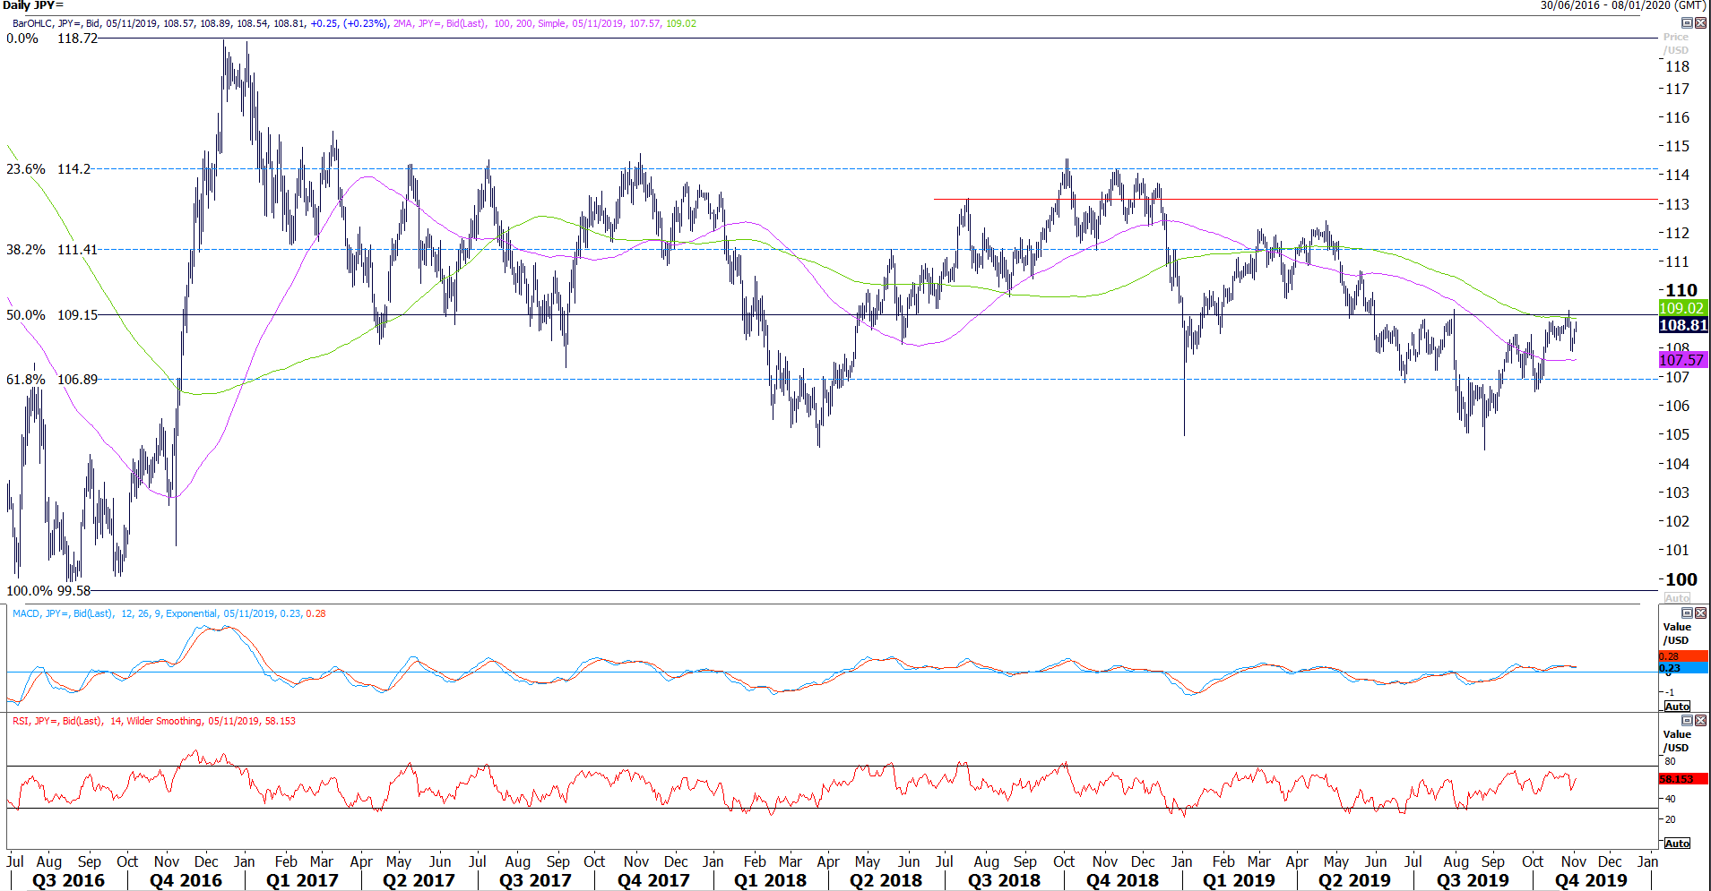Select the 100.0% 99.58 Fibonacci label

pos(48,591)
